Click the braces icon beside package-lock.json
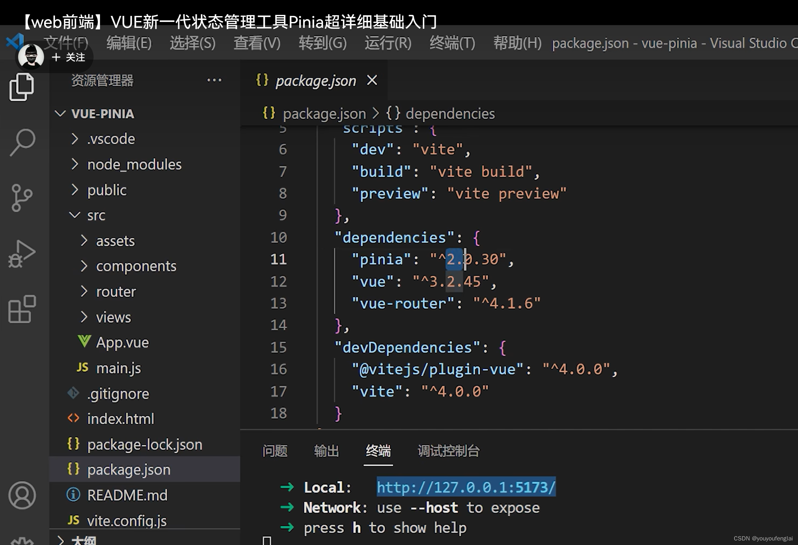Image resolution: width=798 pixels, height=545 pixels. pos(73,443)
